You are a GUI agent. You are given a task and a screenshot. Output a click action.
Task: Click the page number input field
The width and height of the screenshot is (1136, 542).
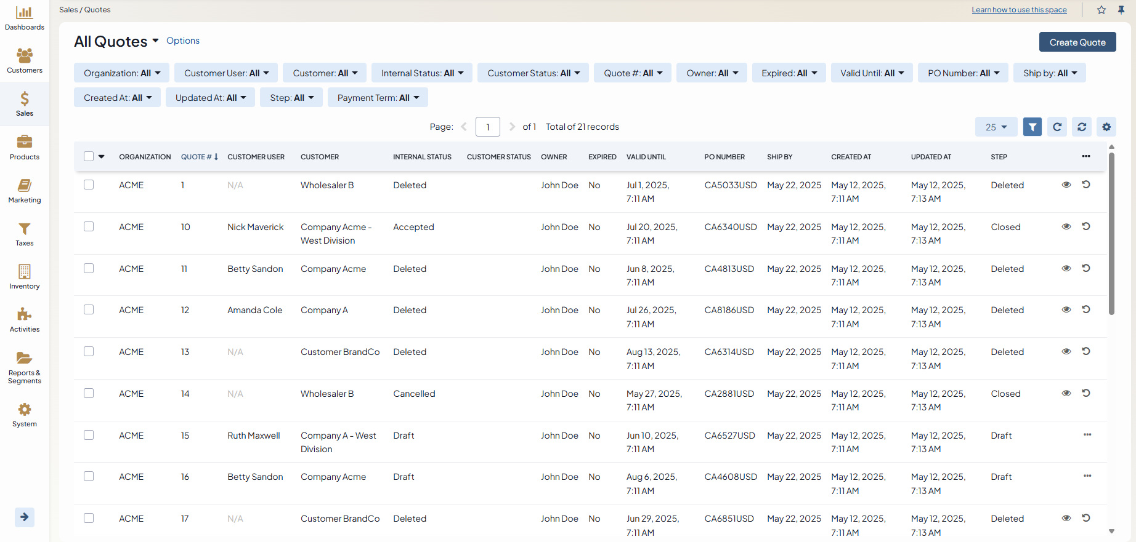click(x=487, y=127)
